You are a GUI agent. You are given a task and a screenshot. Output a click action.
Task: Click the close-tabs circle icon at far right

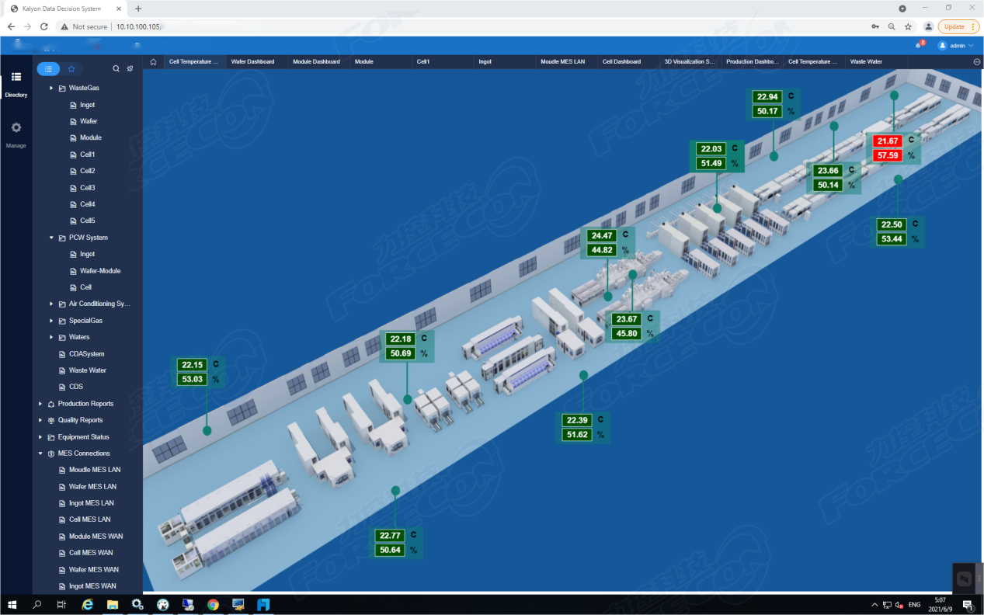[976, 61]
